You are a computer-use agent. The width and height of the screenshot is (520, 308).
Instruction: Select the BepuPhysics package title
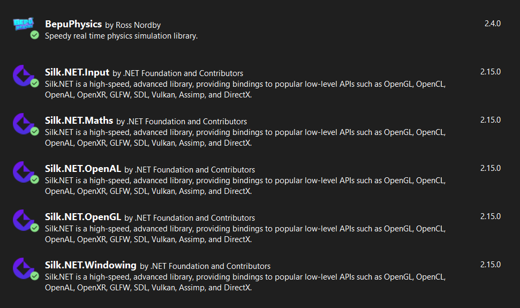point(73,24)
